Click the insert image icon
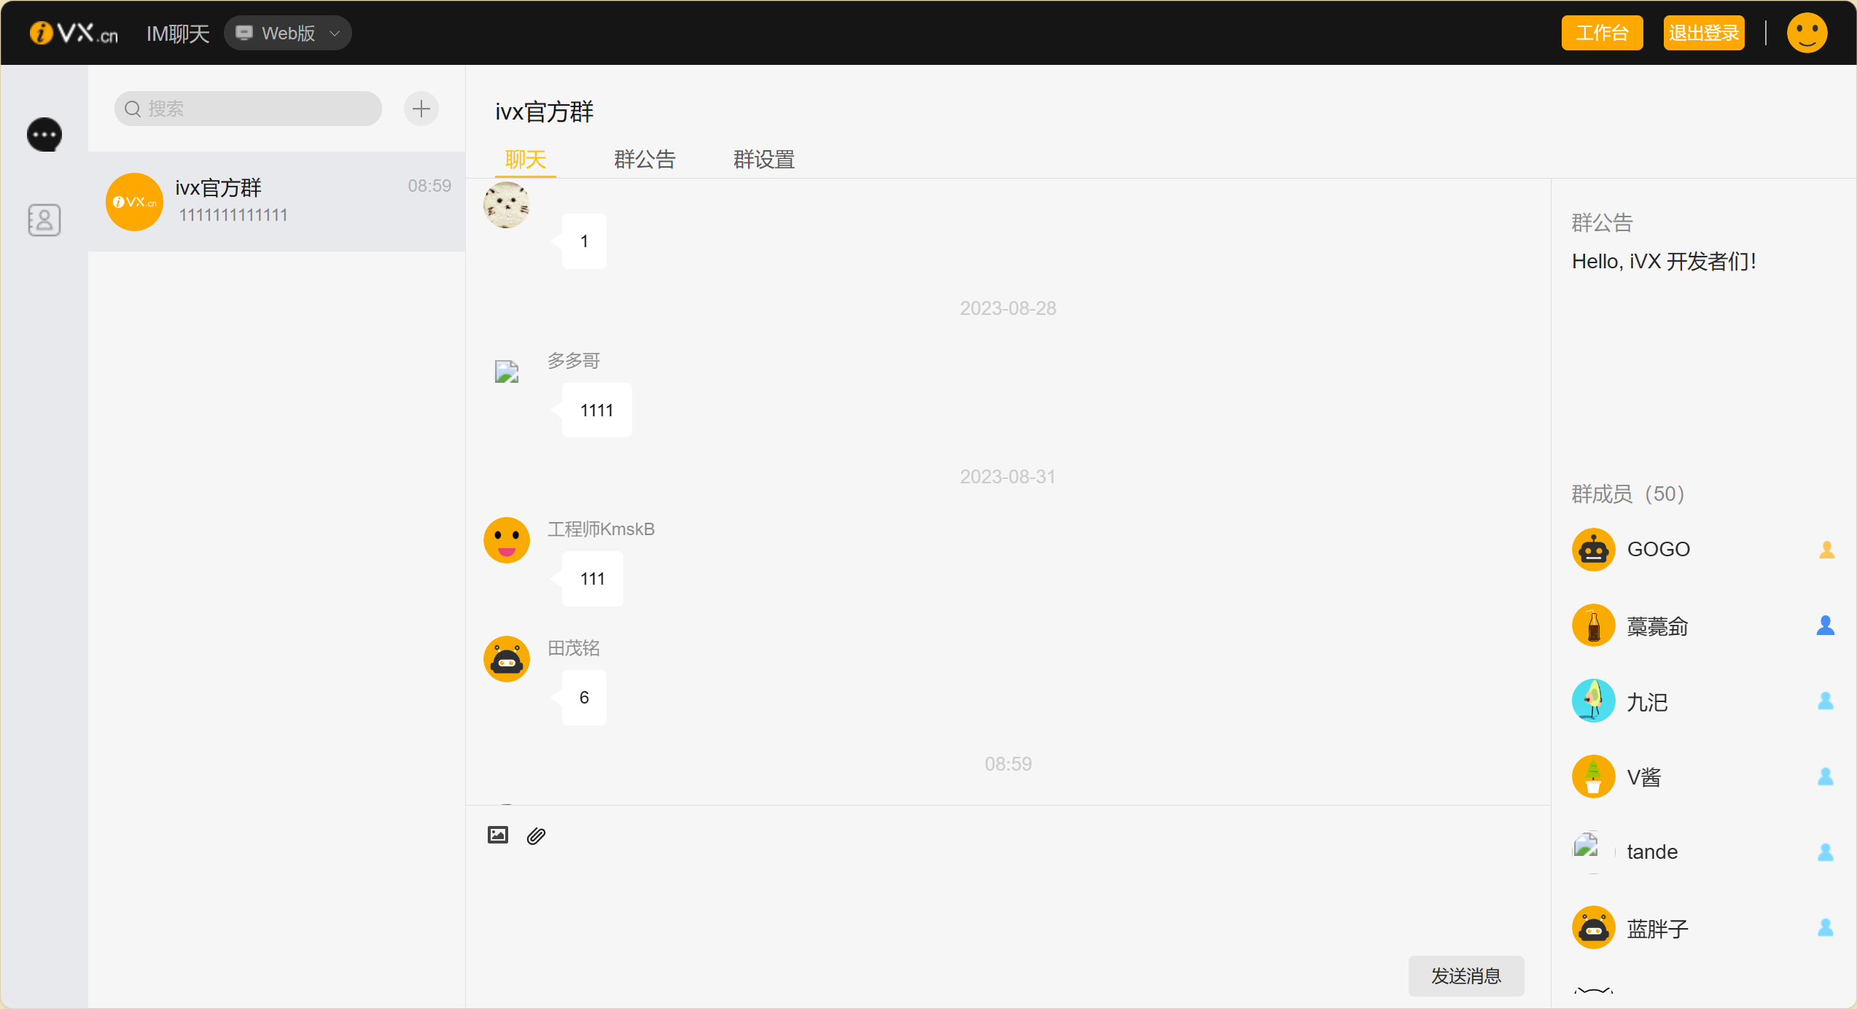The width and height of the screenshot is (1857, 1009). click(x=497, y=835)
